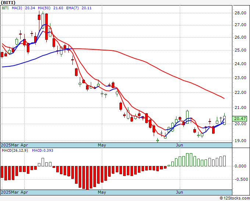Click the May label on price chart axis

click(x=102, y=145)
